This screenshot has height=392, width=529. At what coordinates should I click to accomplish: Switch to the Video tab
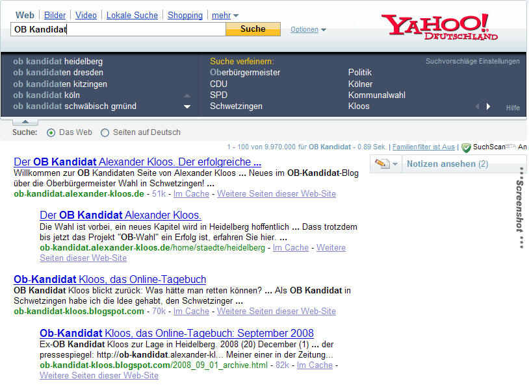pyautogui.click(x=86, y=15)
